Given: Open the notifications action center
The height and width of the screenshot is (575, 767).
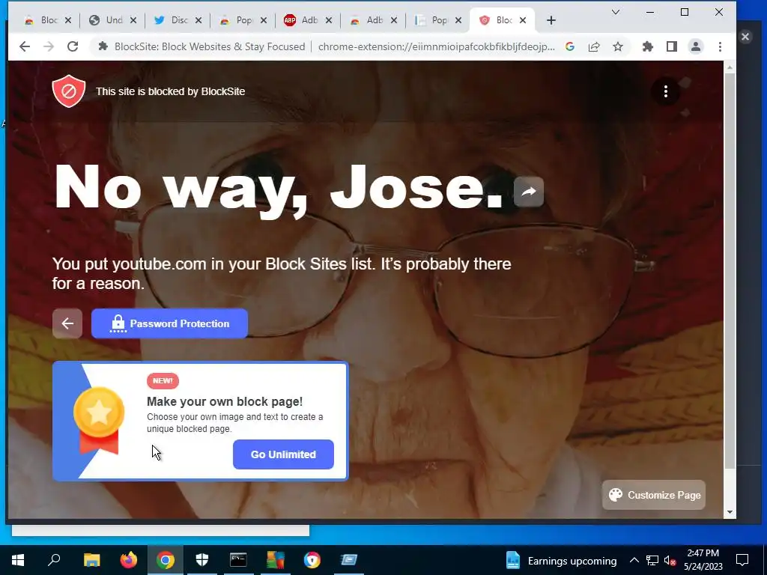Looking at the screenshot, I should pyautogui.click(x=742, y=560).
